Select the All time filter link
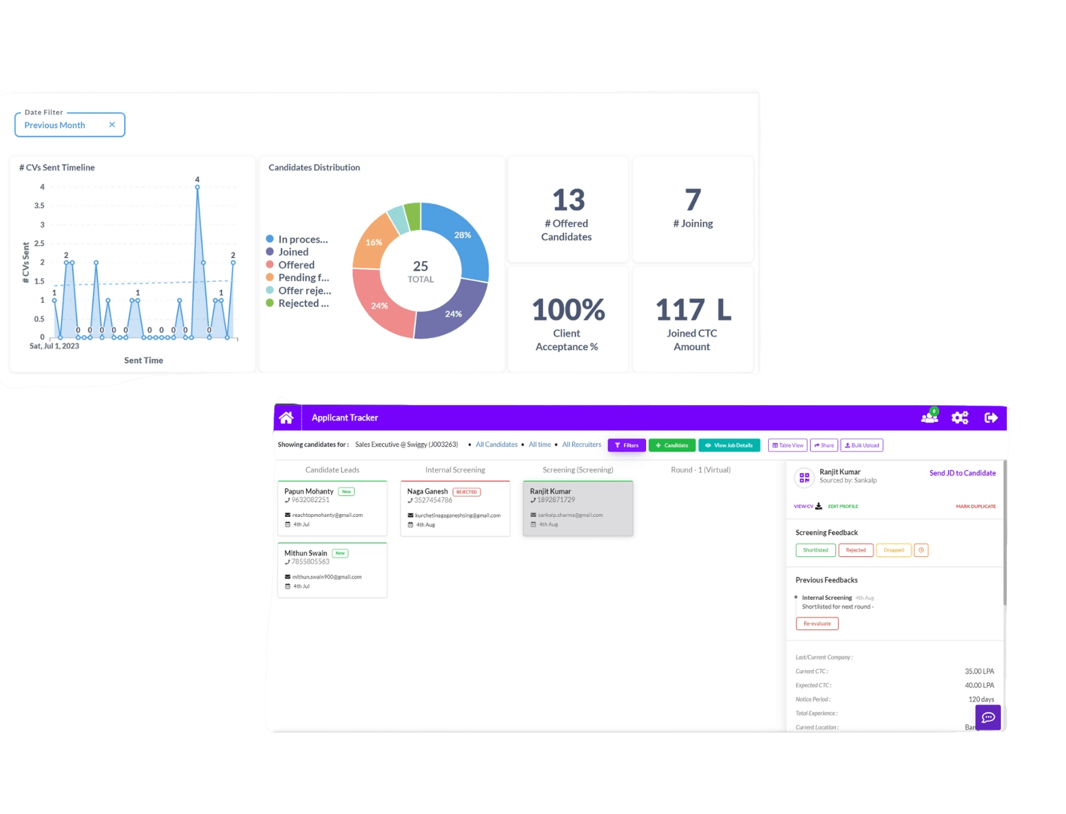This screenshot has height=814, width=1066. (x=540, y=445)
